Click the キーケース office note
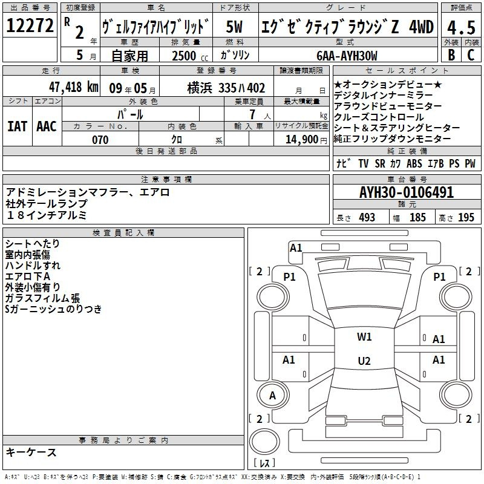The width and height of the screenshot is (484, 484). click(x=31, y=453)
